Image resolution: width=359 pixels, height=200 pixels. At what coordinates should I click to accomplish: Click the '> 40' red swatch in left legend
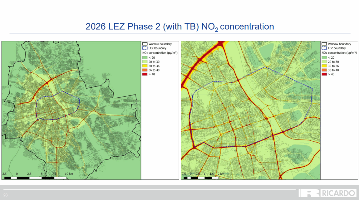145,74
